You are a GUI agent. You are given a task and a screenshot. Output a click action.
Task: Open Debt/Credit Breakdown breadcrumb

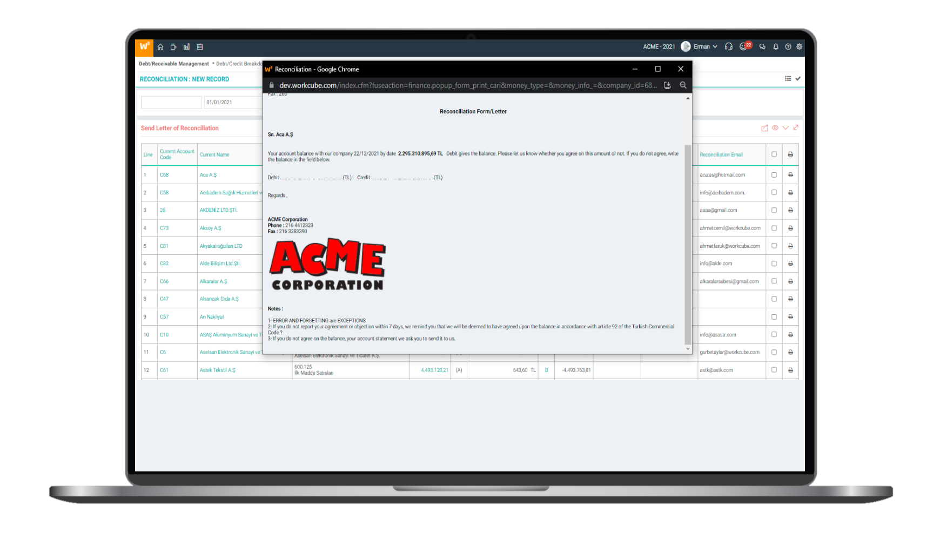(239, 64)
